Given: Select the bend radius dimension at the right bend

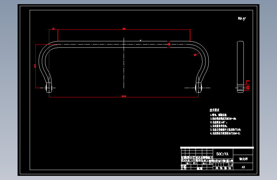Looking at the screenshot, I should tap(195, 55).
